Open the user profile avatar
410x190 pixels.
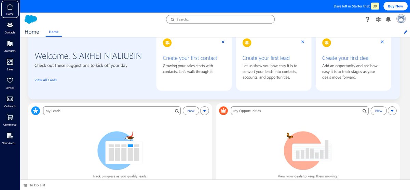tap(401, 19)
